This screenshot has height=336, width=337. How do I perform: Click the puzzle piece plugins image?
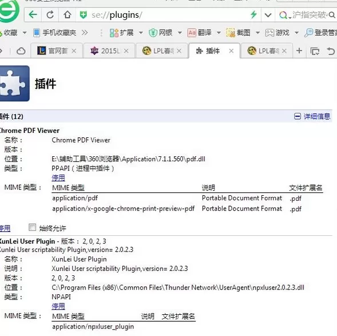tap(14, 84)
